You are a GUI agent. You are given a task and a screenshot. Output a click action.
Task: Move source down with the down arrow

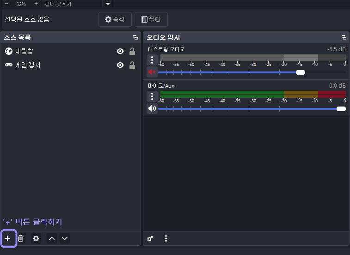click(x=65, y=238)
